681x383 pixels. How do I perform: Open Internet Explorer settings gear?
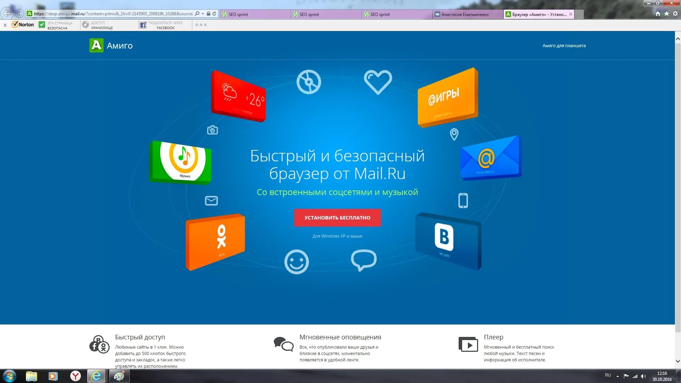click(675, 14)
